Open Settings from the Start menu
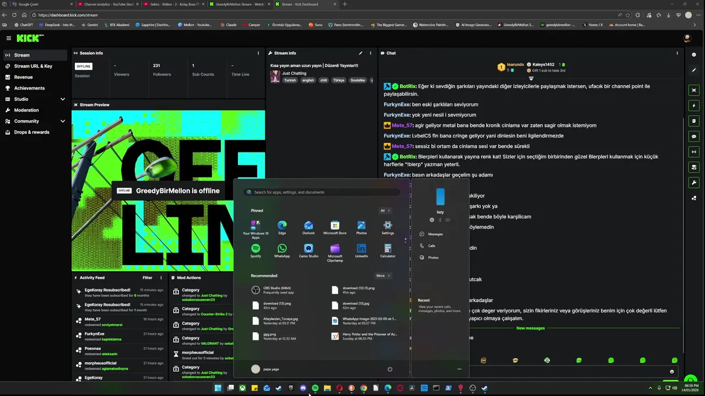This screenshot has width=705, height=396. point(388,228)
